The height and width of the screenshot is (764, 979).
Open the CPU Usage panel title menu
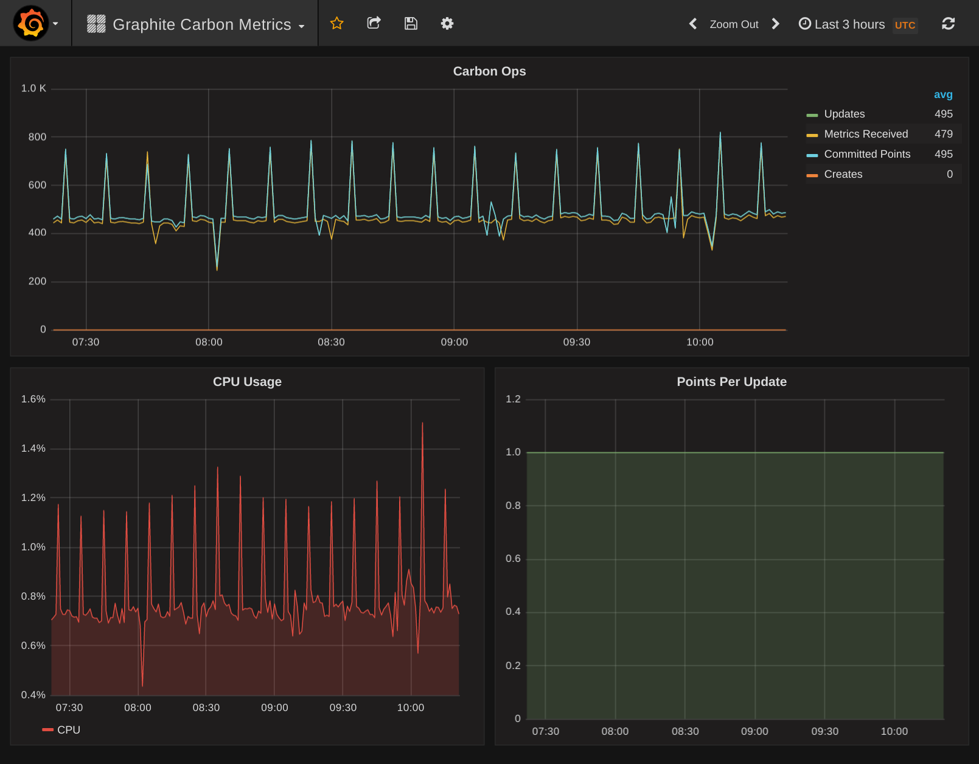[x=247, y=382]
